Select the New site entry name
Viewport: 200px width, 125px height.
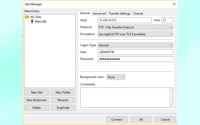(x=41, y=21)
